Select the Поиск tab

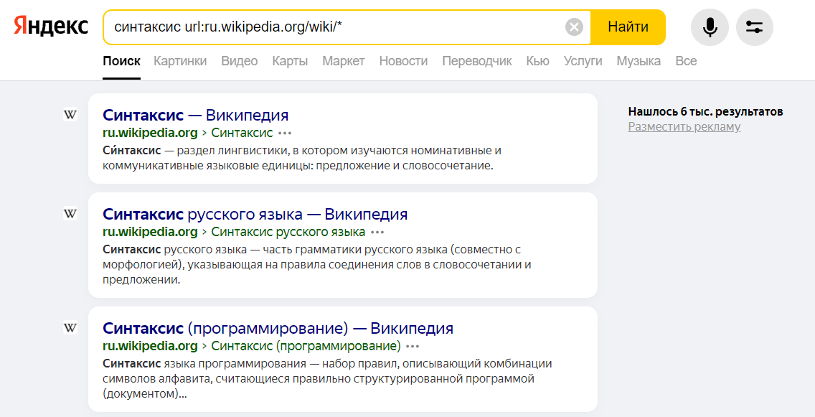point(122,61)
